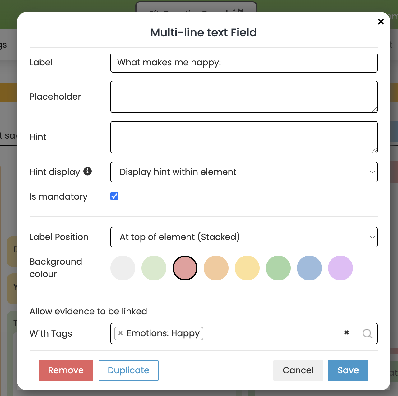This screenshot has width=398, height=396.
Task: Close the Multi-line text Field dialog
Action: (x=381, y=22)
